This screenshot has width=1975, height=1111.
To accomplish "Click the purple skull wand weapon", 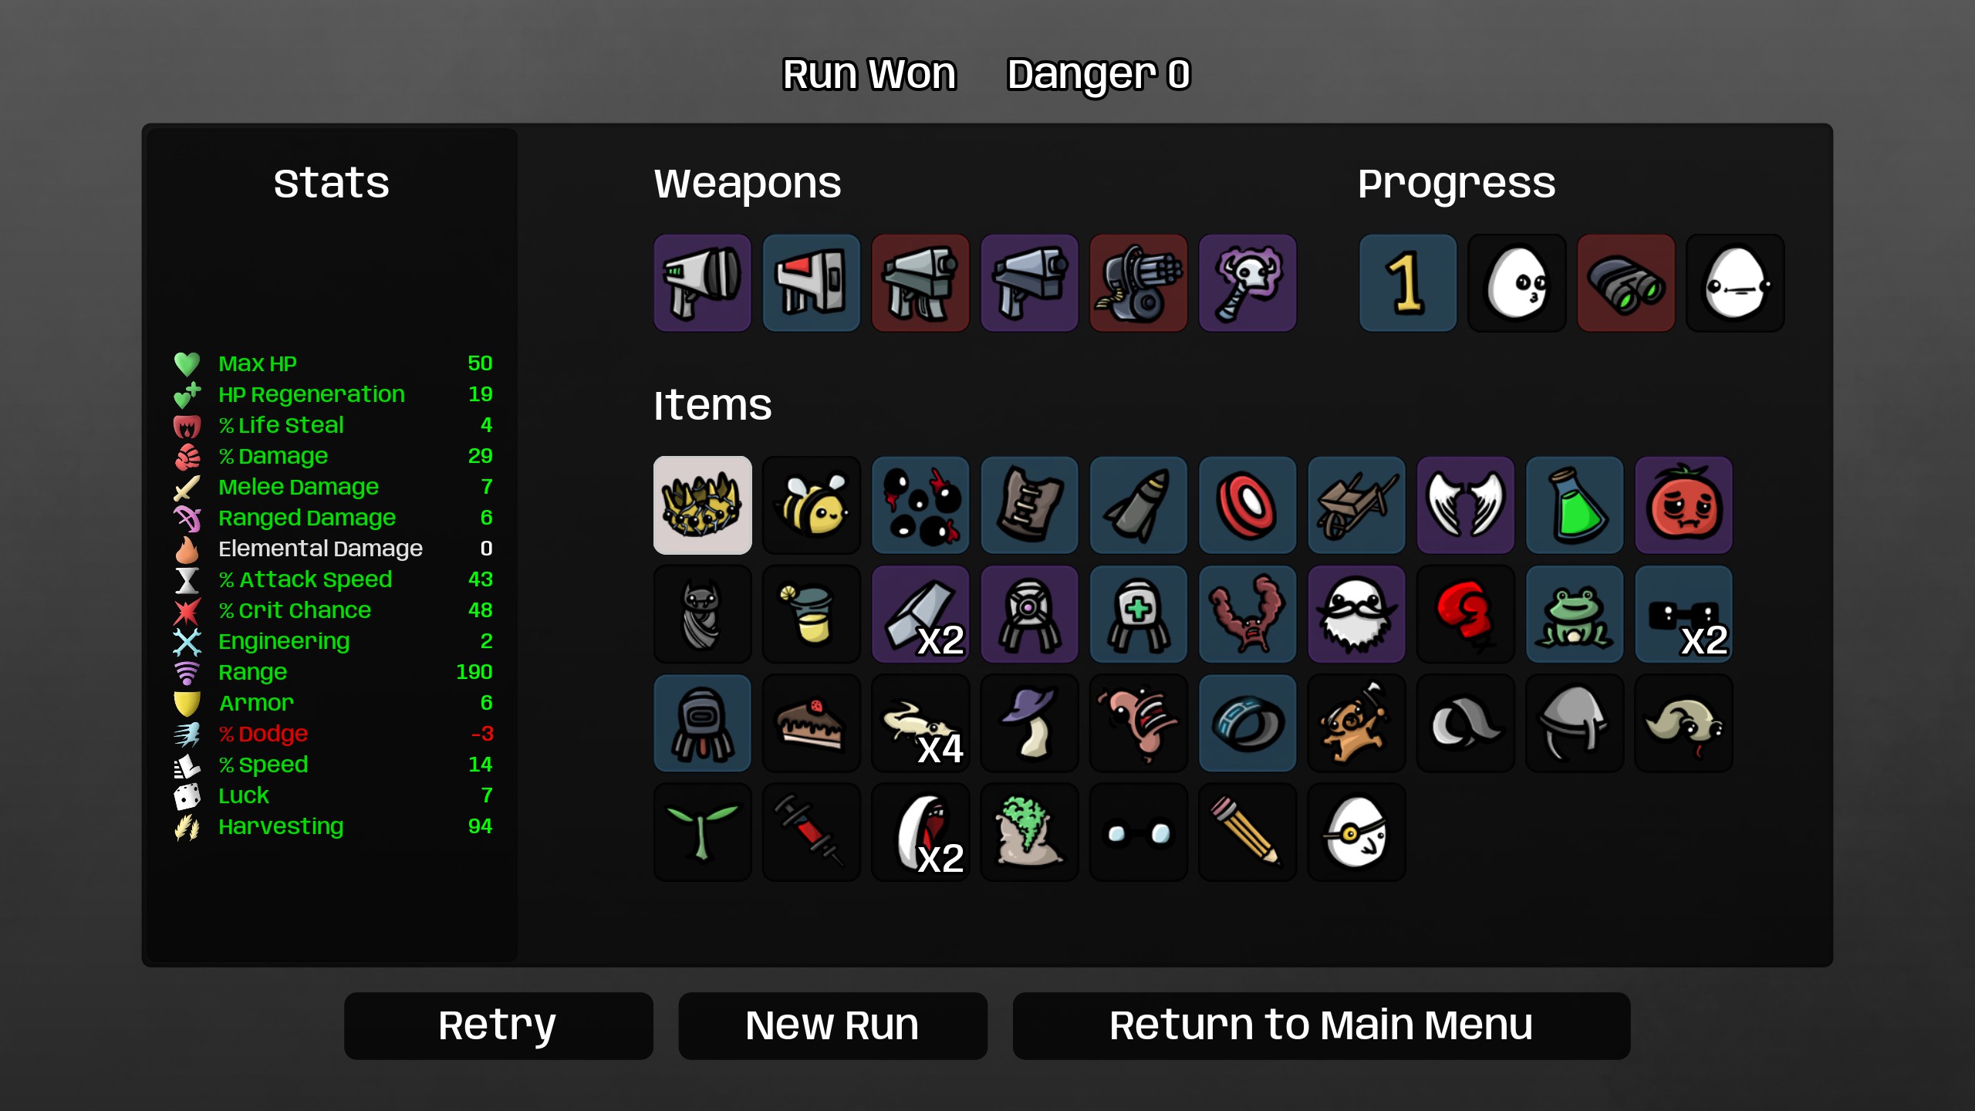I will (x=1247, y=283).
